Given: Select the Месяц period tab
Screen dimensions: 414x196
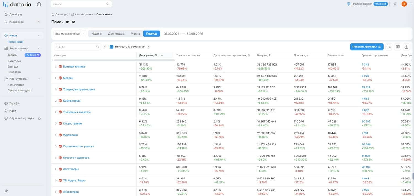Looking at the screenshot, I should 135,34.
